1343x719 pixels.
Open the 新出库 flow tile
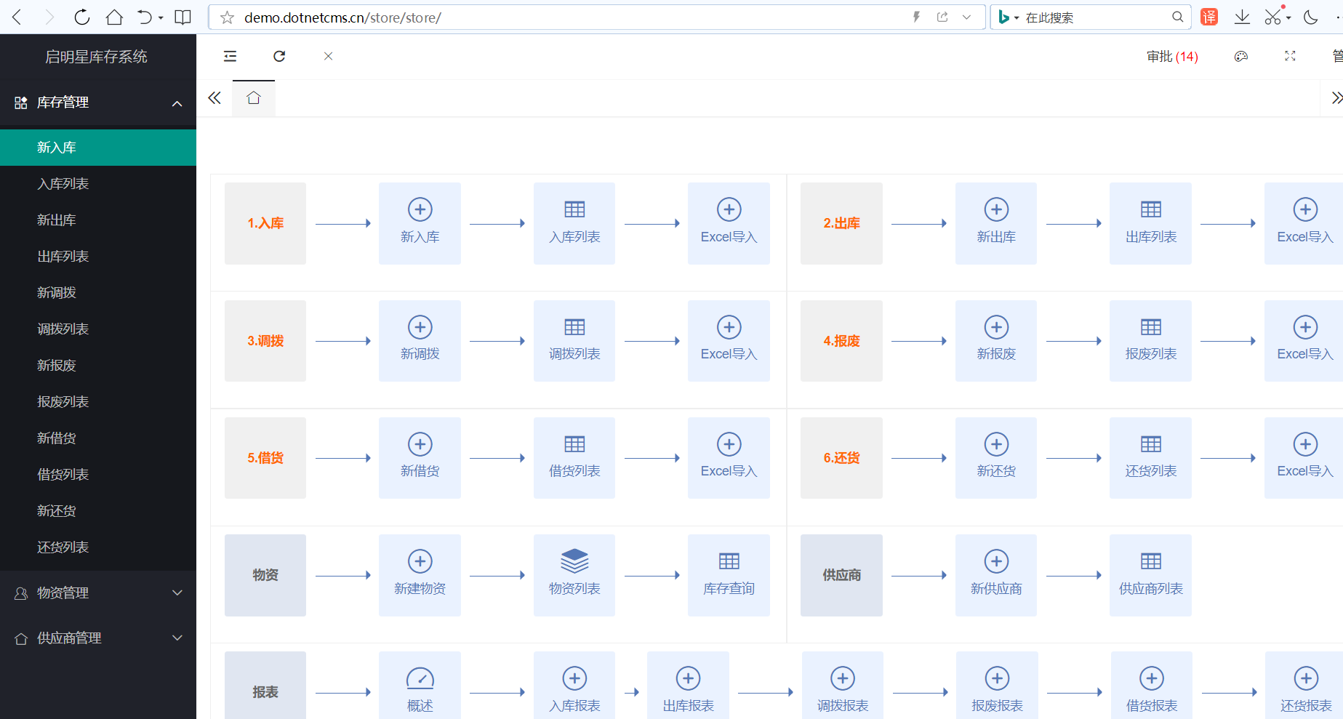(x=996, y=223)
